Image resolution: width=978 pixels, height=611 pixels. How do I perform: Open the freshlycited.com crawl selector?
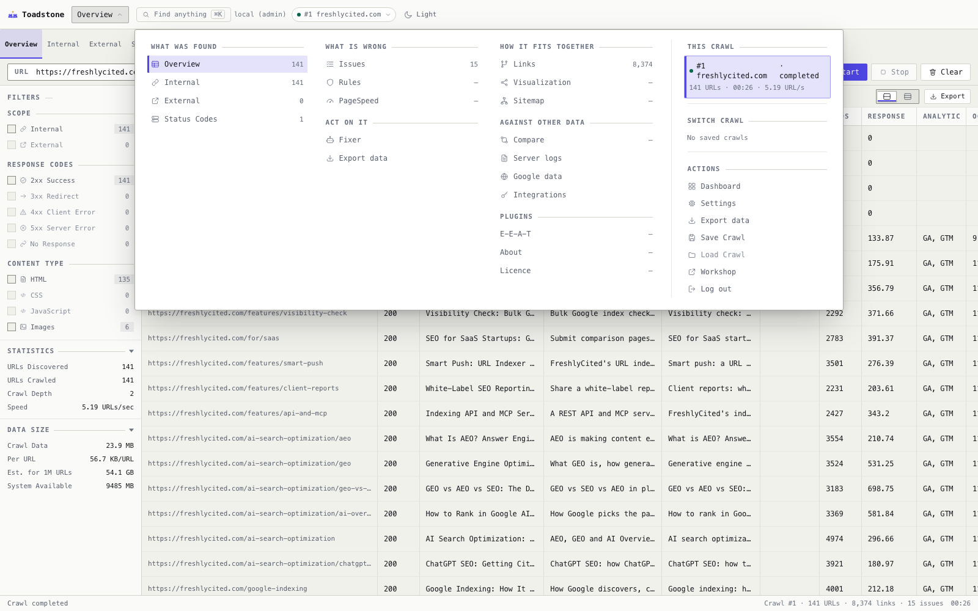[x=344, y=15]
